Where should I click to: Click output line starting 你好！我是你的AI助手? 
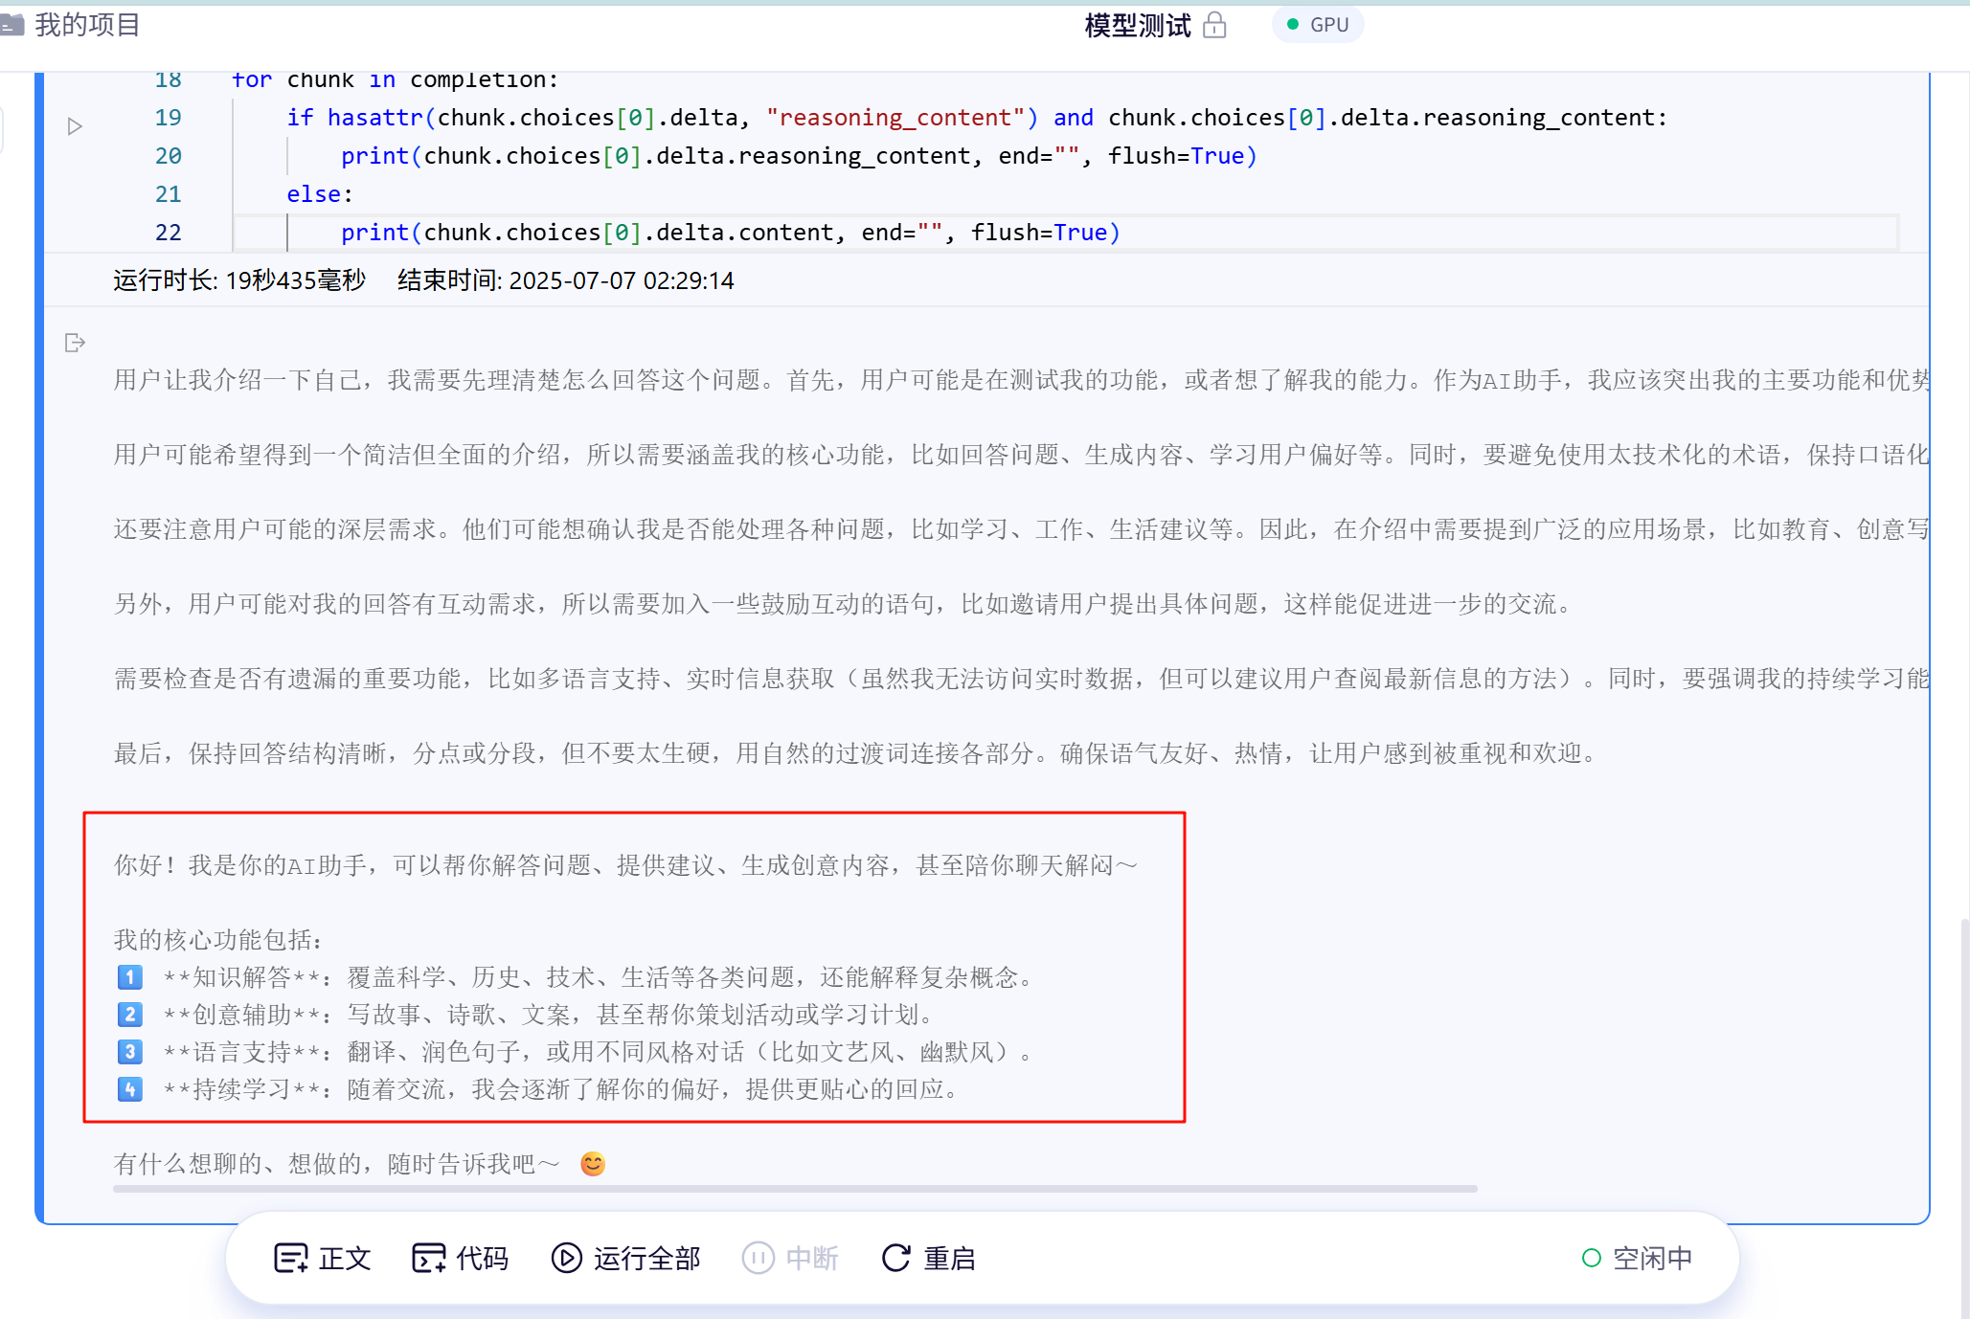pos(626,865)
